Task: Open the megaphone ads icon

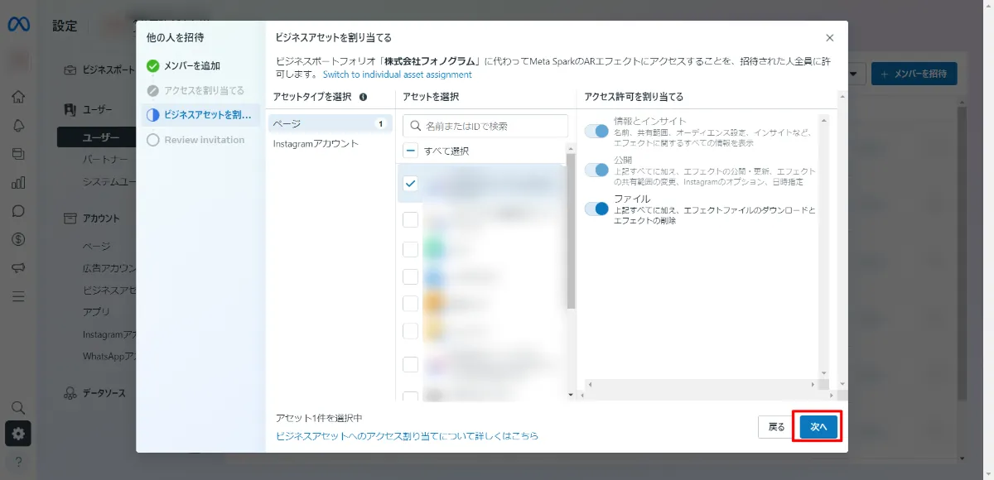Action: pos(18,268)
